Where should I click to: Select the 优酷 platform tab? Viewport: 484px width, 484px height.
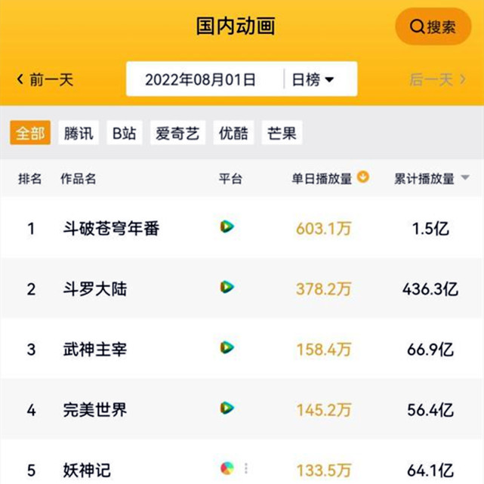(233, 134)
